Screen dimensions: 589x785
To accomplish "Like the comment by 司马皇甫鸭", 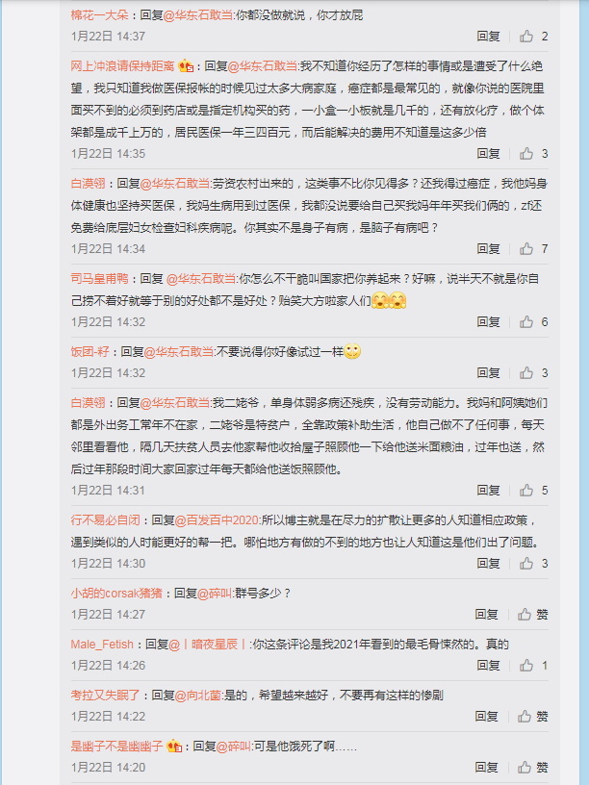I will tap(533, 321).
